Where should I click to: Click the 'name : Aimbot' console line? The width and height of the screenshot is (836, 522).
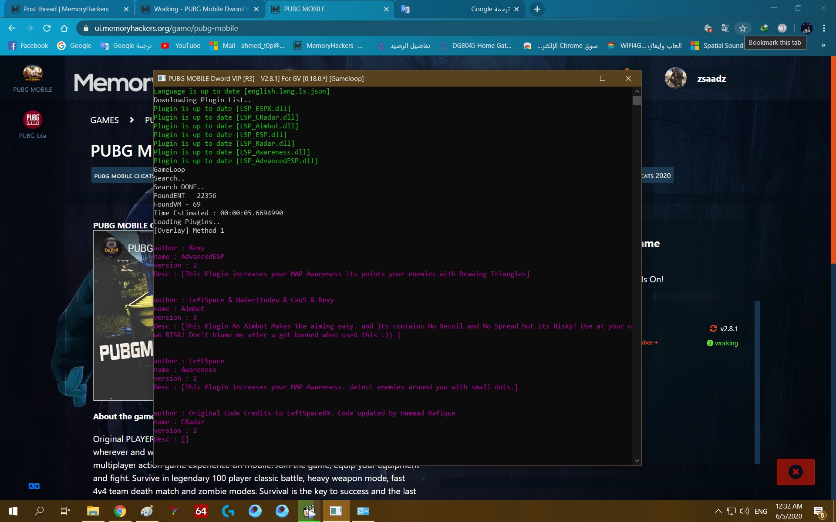pos(179,309)
